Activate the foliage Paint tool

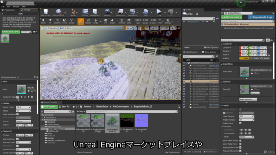pyautogui.click(x=81, y=21)
